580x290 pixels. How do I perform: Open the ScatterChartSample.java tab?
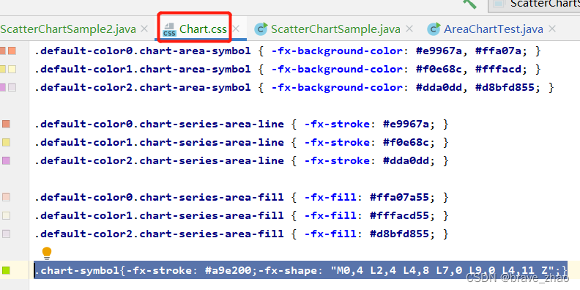point(335,29)
